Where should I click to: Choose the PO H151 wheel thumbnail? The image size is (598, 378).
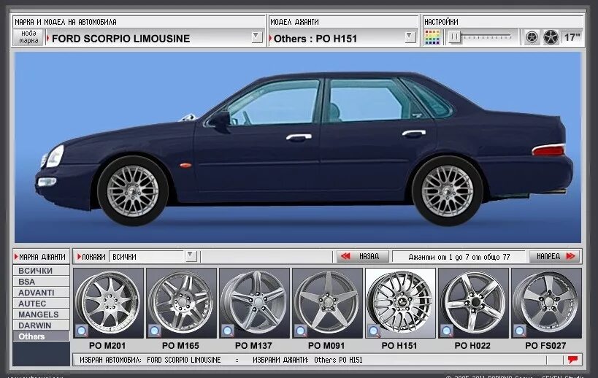pyautogui.click(x=400, y=303)
